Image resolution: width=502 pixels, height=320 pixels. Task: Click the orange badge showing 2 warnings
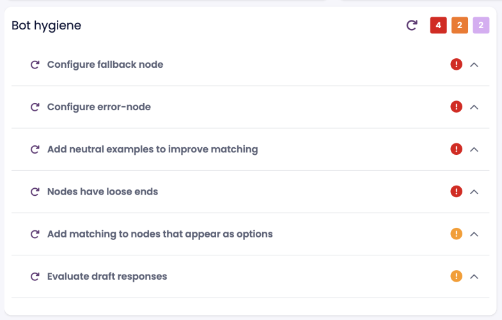(x=459, y=26)
